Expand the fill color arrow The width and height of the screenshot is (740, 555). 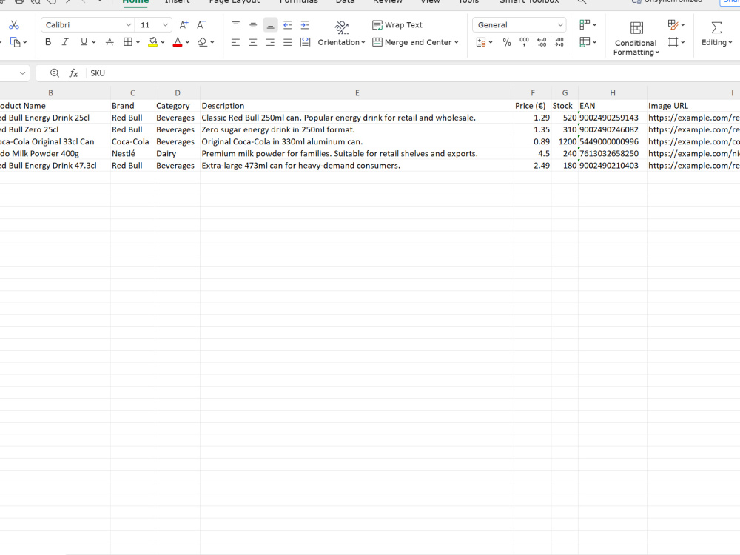163,42
